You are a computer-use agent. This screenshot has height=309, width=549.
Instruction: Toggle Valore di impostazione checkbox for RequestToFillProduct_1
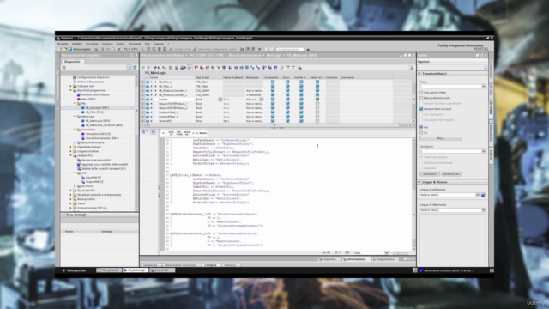tap(317, 104)
